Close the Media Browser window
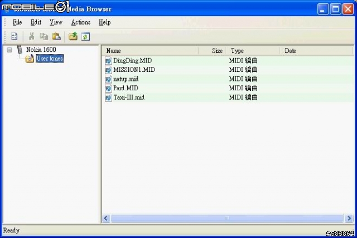The width and height of the screenshot is (357, 238). point(348,9)
